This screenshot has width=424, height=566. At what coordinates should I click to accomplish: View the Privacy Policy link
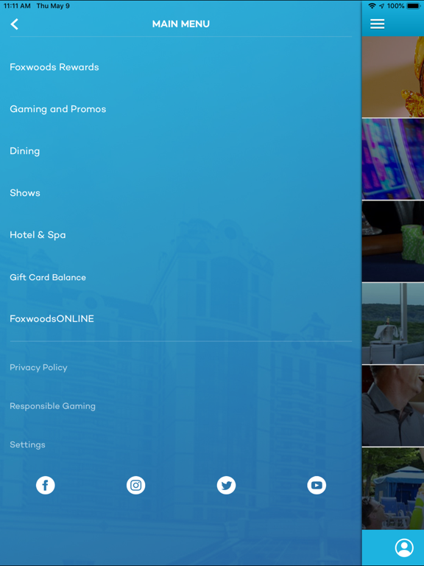38,368
